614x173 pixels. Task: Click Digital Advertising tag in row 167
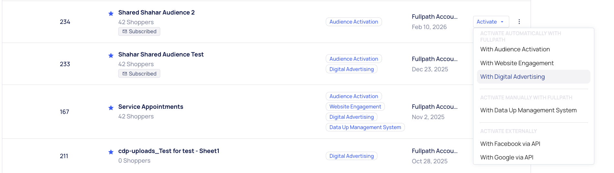[x=352, y=117]
